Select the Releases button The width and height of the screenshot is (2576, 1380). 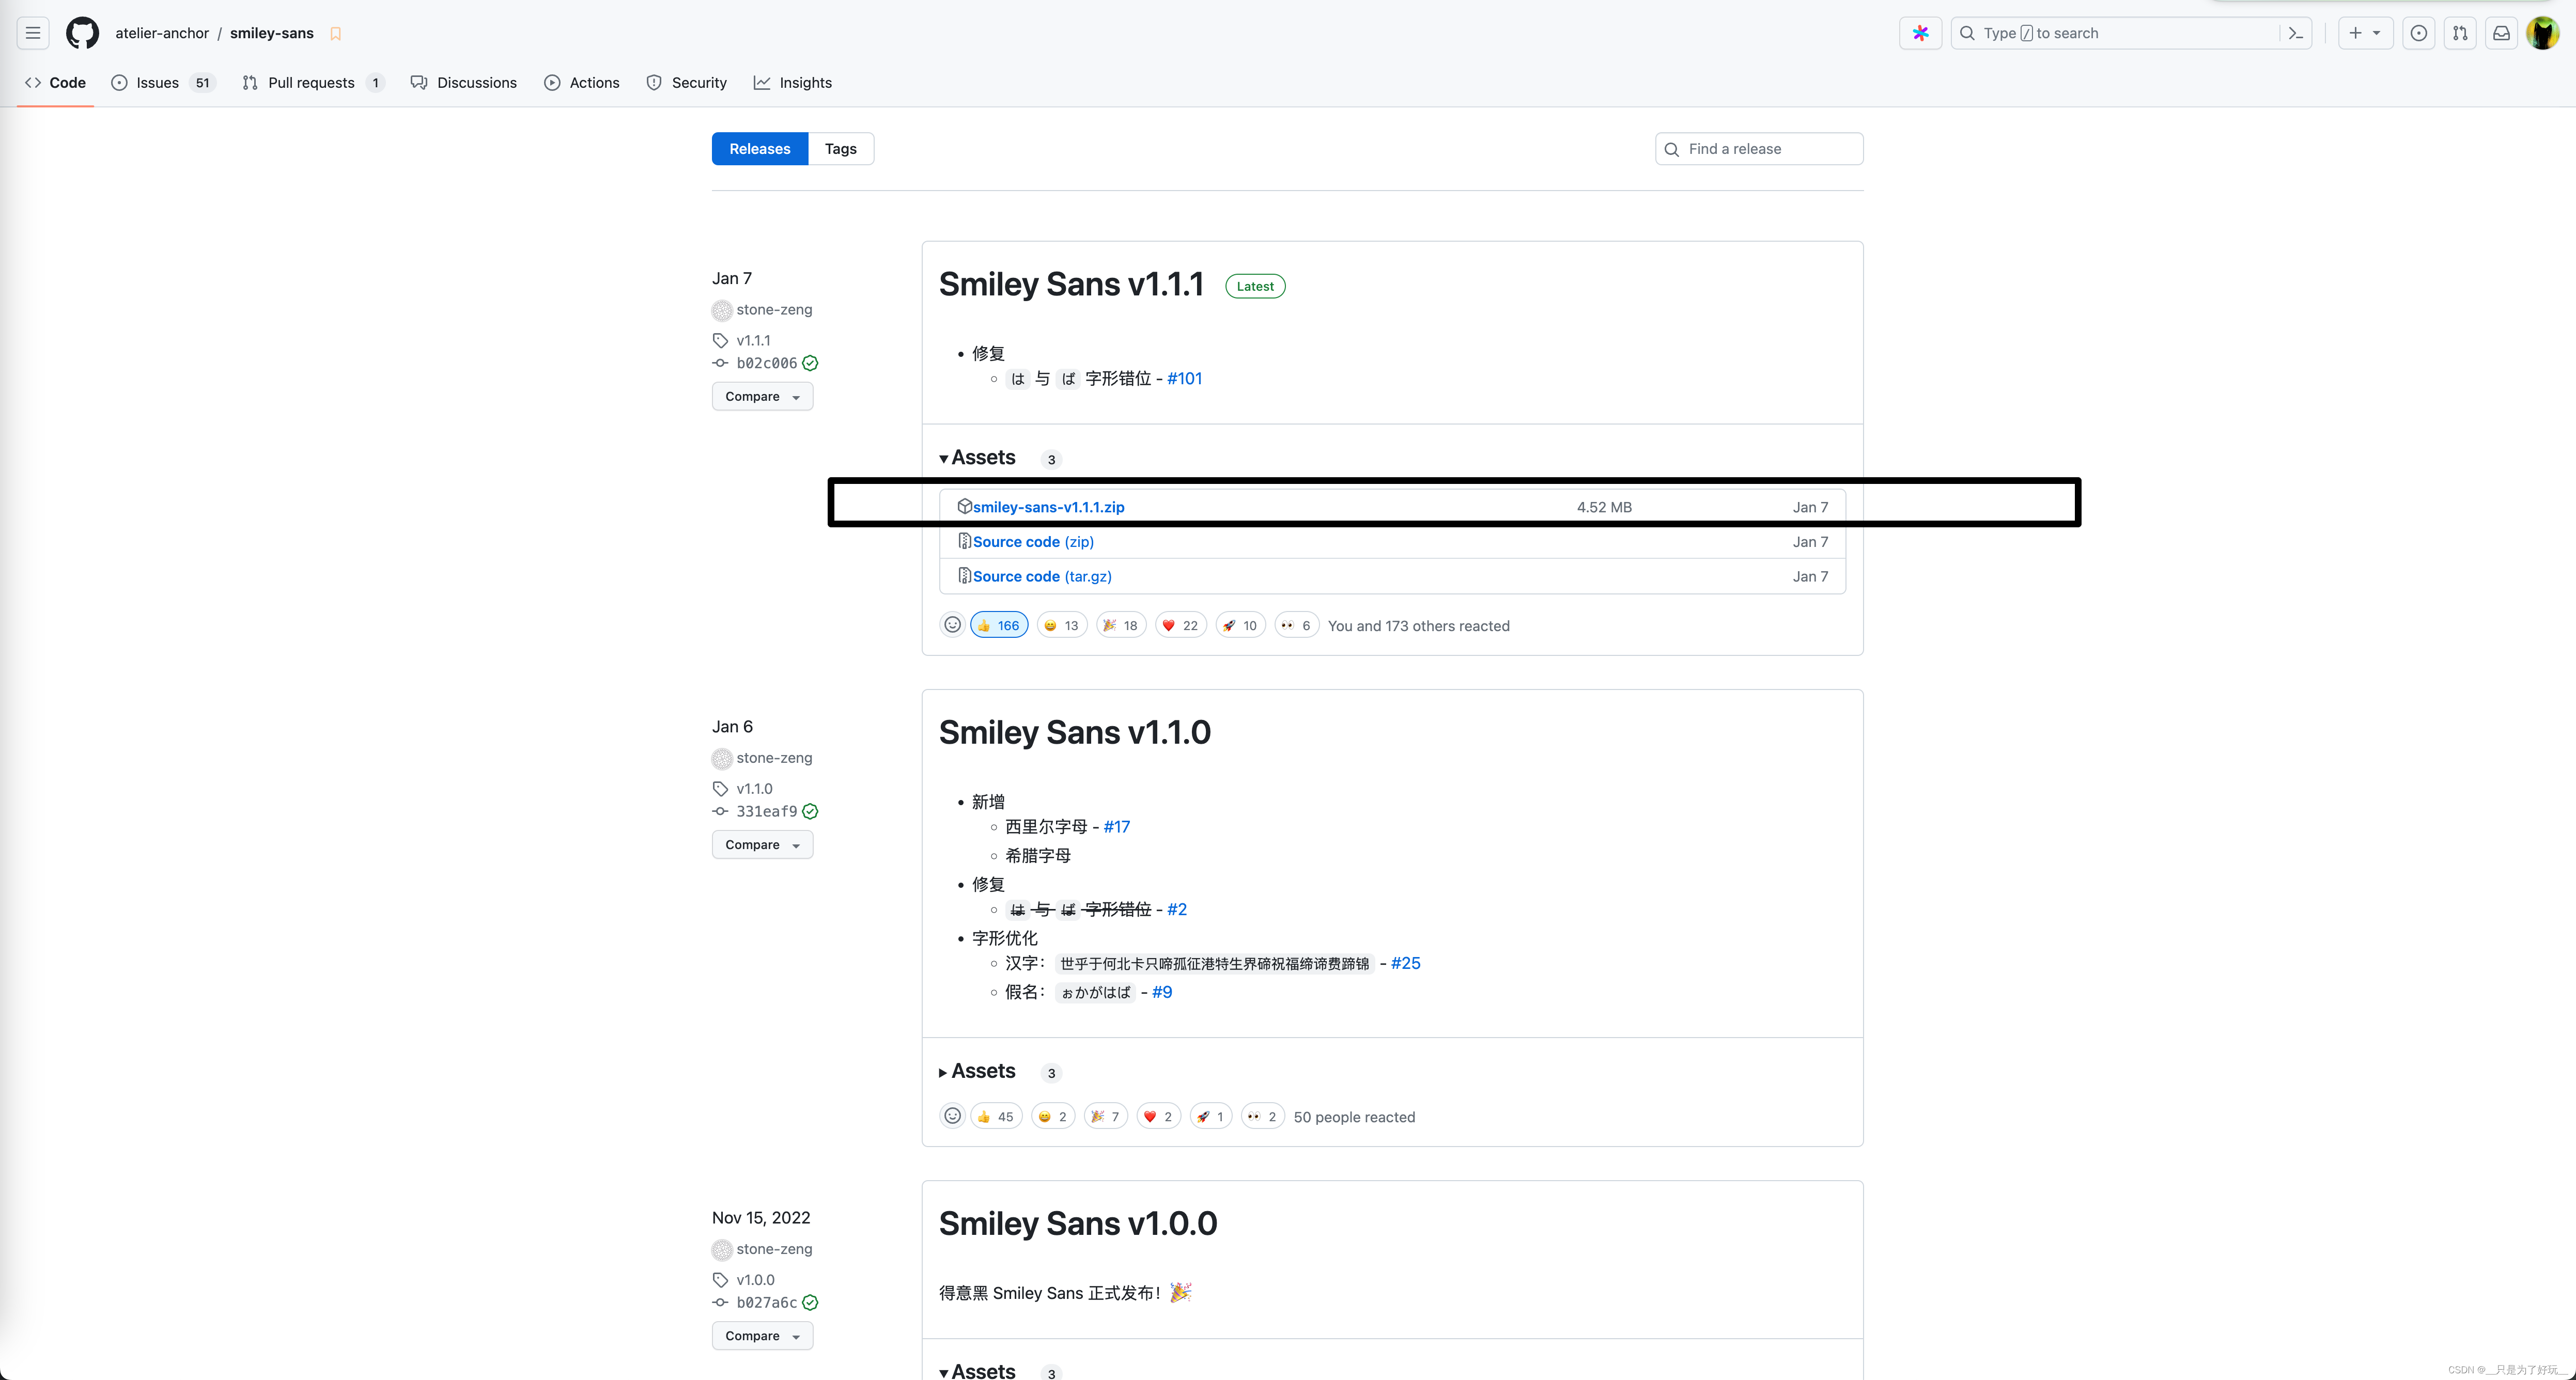pos(760,148)
